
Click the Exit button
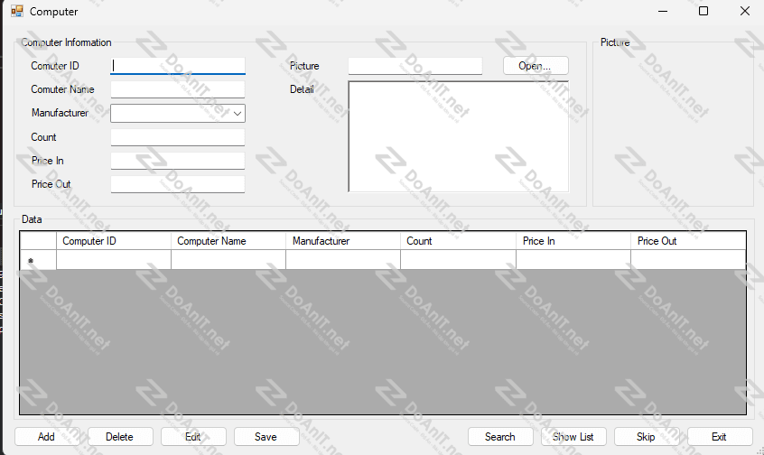[x=719, y=437]
